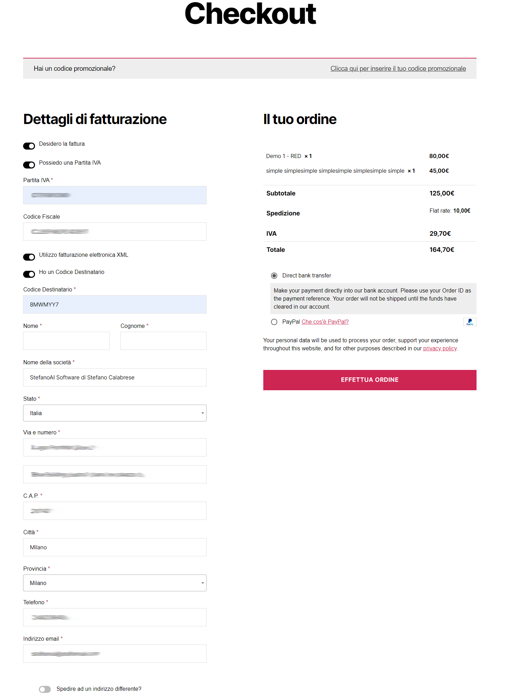This screenshot has height=695, width=514.
Task: Select Direct bank transfer payment option
Action: [274, 276]
